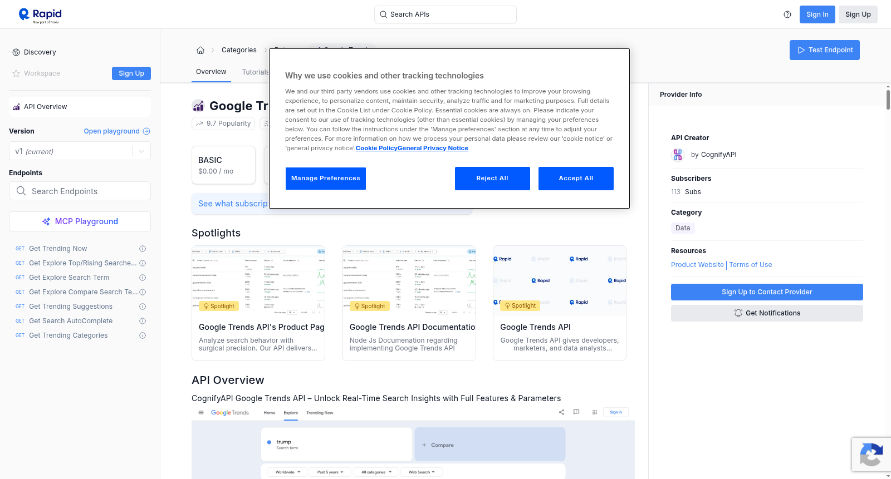Select API Overview in sidebar

[x=80, y=107]
